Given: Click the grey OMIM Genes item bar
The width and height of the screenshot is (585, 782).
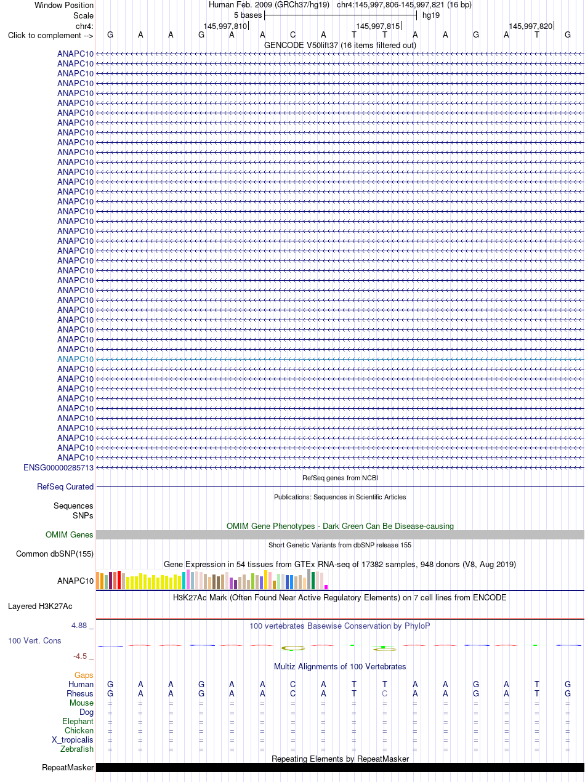Looking at the screenshot, I should tap(340, 534).
